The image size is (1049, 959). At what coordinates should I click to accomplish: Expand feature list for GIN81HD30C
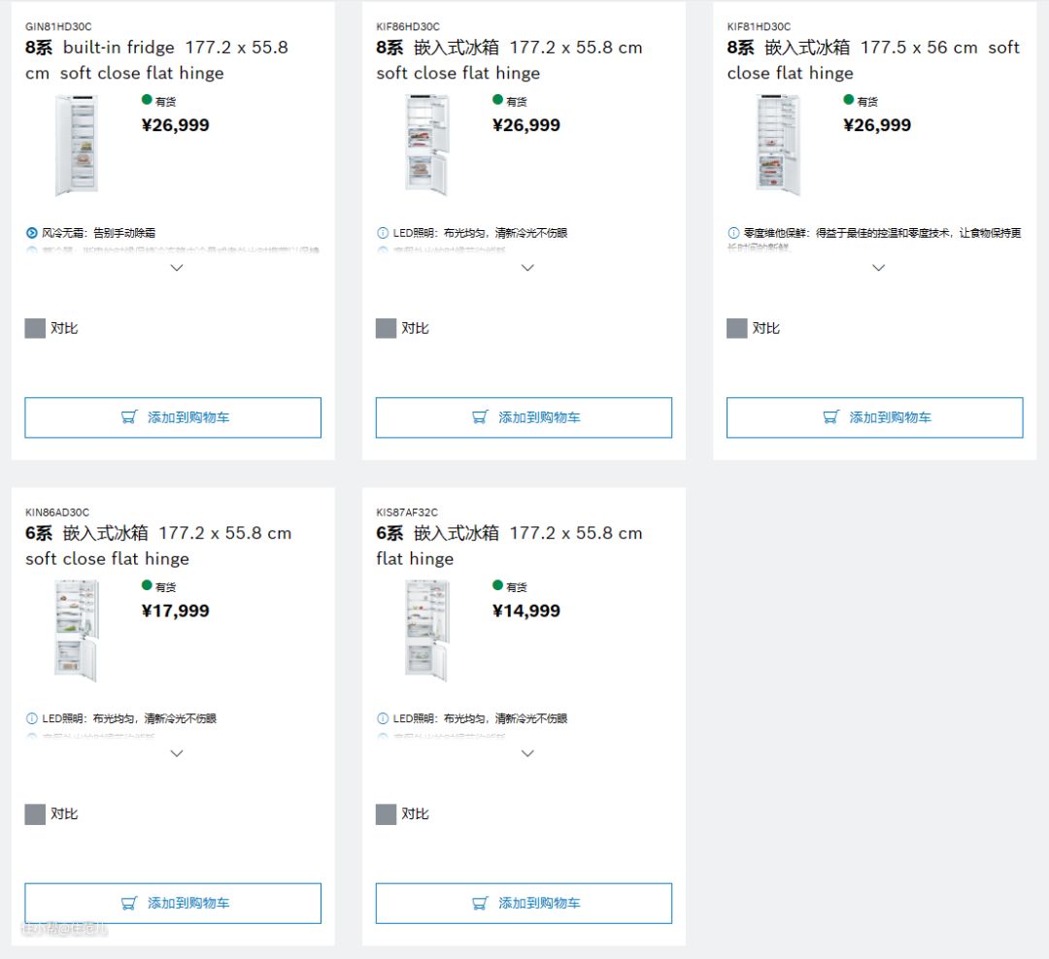[177, 268]
